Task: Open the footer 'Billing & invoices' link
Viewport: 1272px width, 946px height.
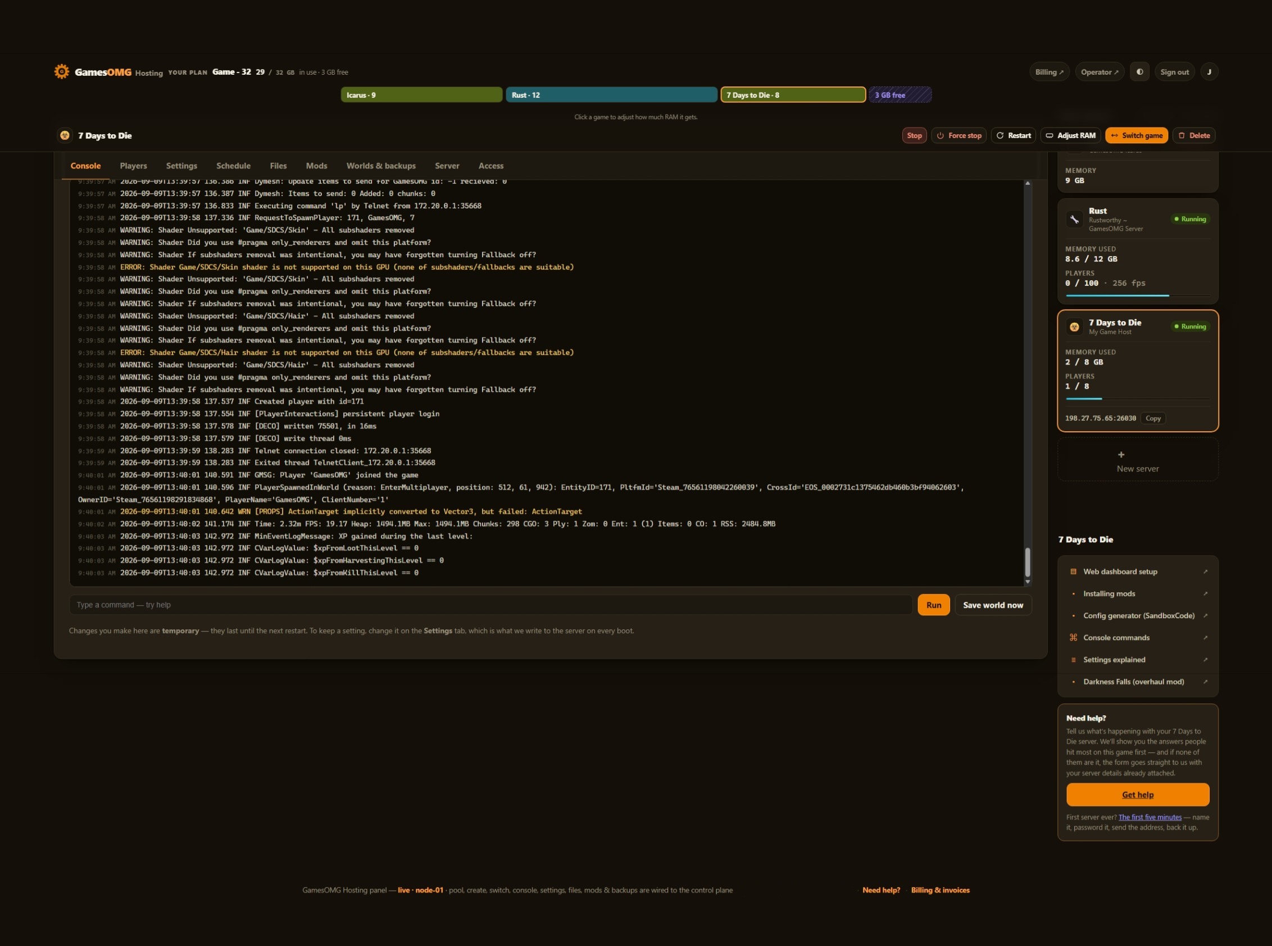Action: click(941, 890)
